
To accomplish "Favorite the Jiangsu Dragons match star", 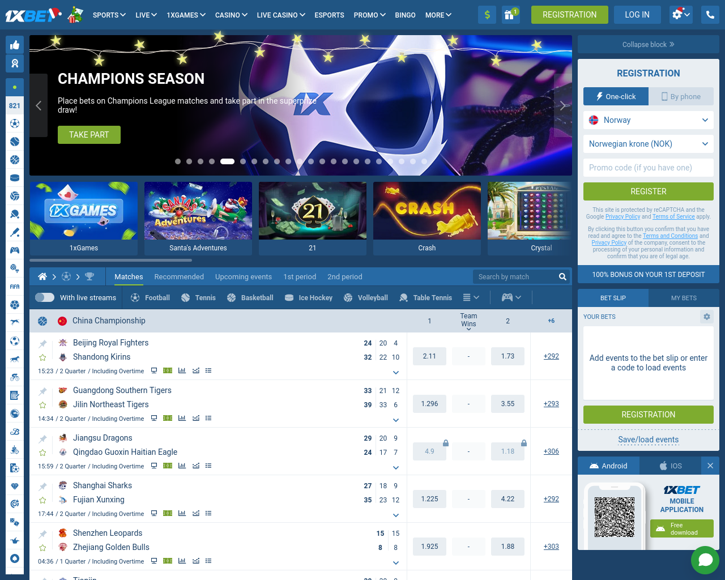I will 42,453.
